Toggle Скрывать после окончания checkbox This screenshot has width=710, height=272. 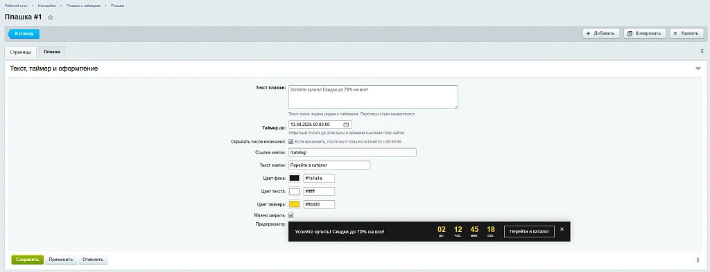point(291,141)
